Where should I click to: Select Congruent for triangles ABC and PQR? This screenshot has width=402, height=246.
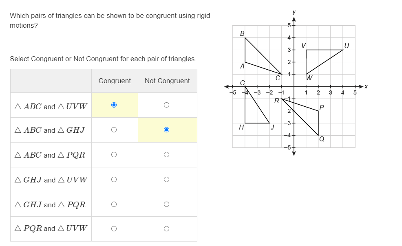pyautogui.click(x=114, y=154)
